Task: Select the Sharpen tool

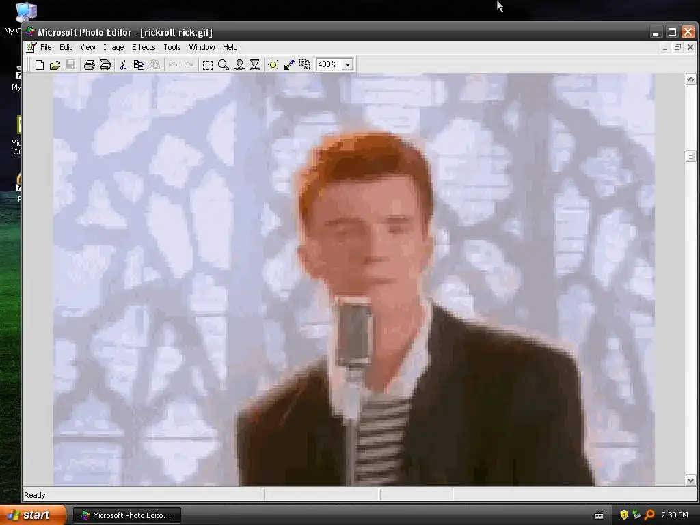Action: [255, 65]
